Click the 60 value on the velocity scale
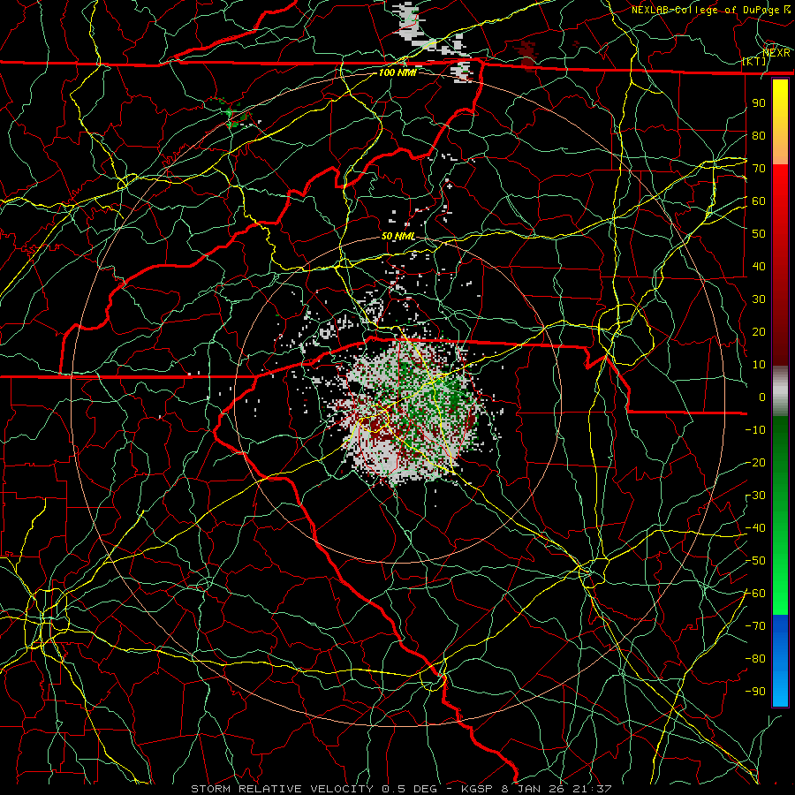Image resolution: width=795 pixels, height=795 pixels. [x=759, y=201]
